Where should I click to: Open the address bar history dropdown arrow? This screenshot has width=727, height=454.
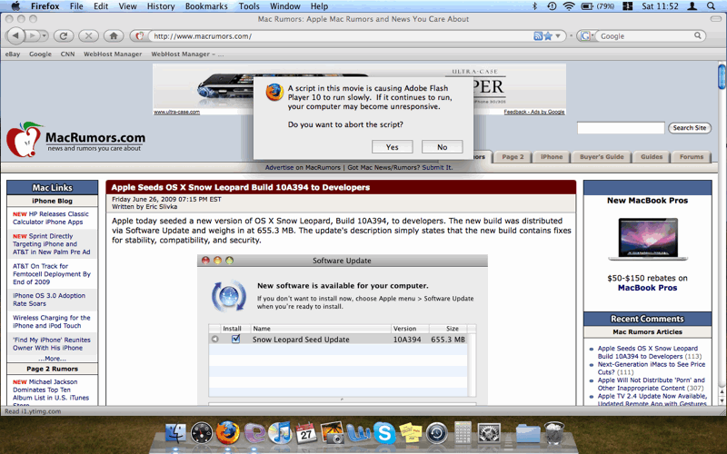[x=558, y=35]
